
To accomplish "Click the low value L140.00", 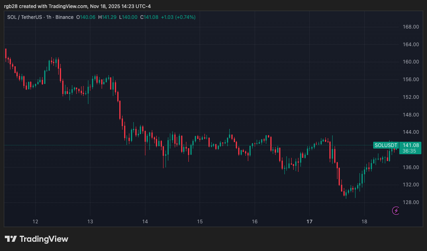I will [128, 17].
